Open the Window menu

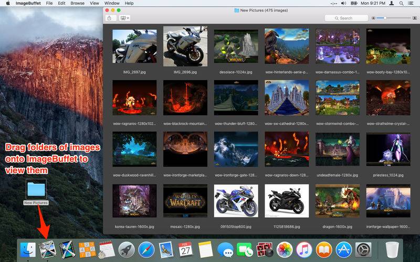point(112,3)
